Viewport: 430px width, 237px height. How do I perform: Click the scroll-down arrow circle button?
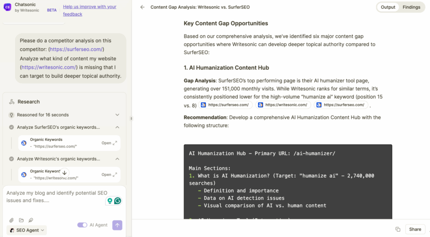pyautogui.click(x=64, y=173)
